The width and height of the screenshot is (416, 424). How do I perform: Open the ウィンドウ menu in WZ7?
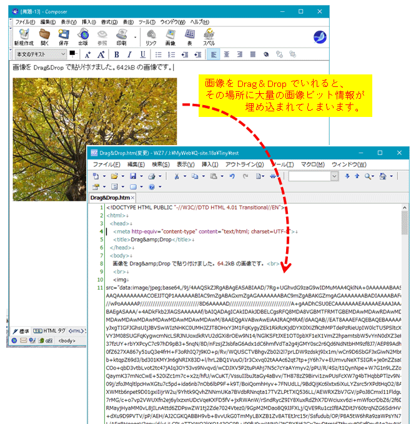click(349, 164)
